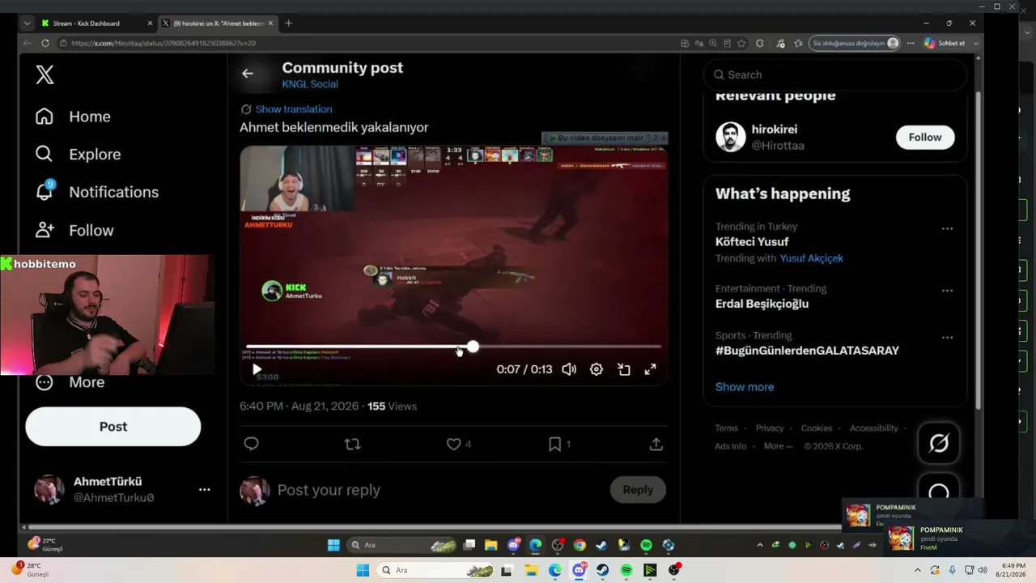Open the Home page icon

45,117
